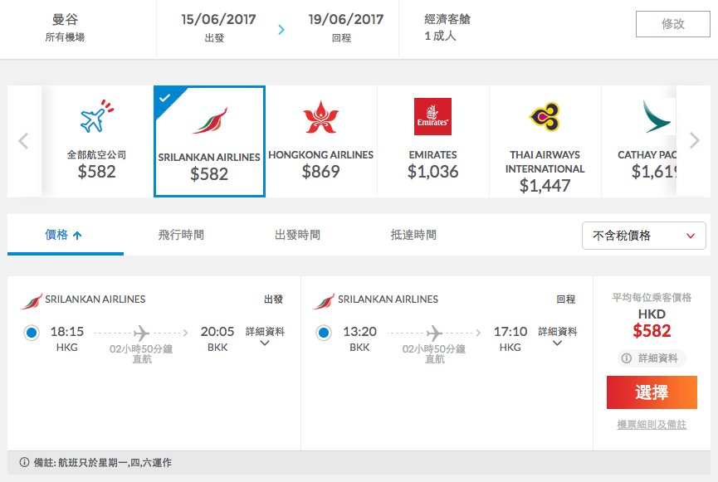Filter by Cathay Pacific logo

[x=657, y=116]
